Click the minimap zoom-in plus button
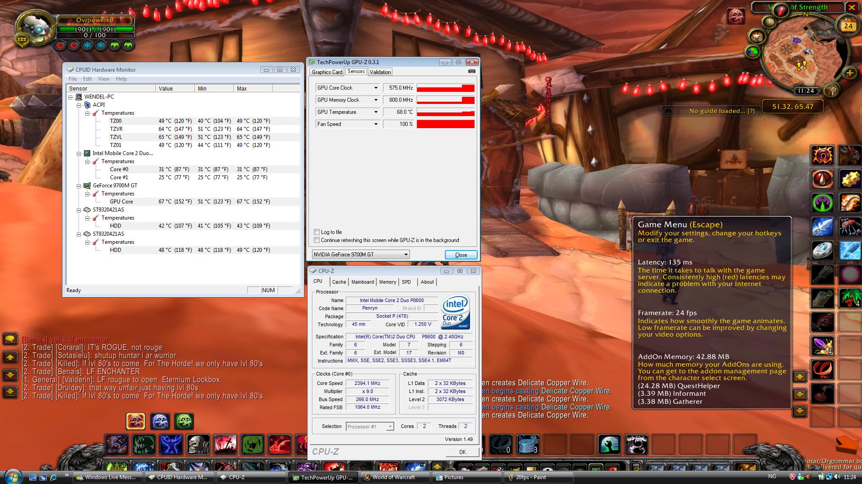 (849, 73)
